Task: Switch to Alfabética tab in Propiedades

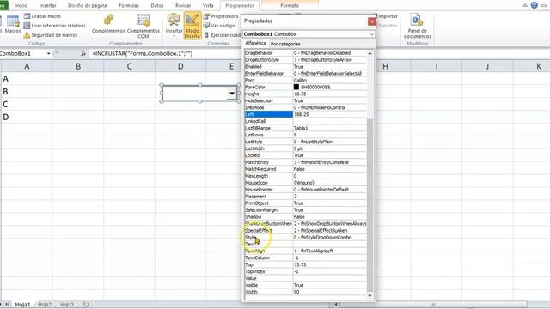Action: pyautogui.click(x=255, y=44)
